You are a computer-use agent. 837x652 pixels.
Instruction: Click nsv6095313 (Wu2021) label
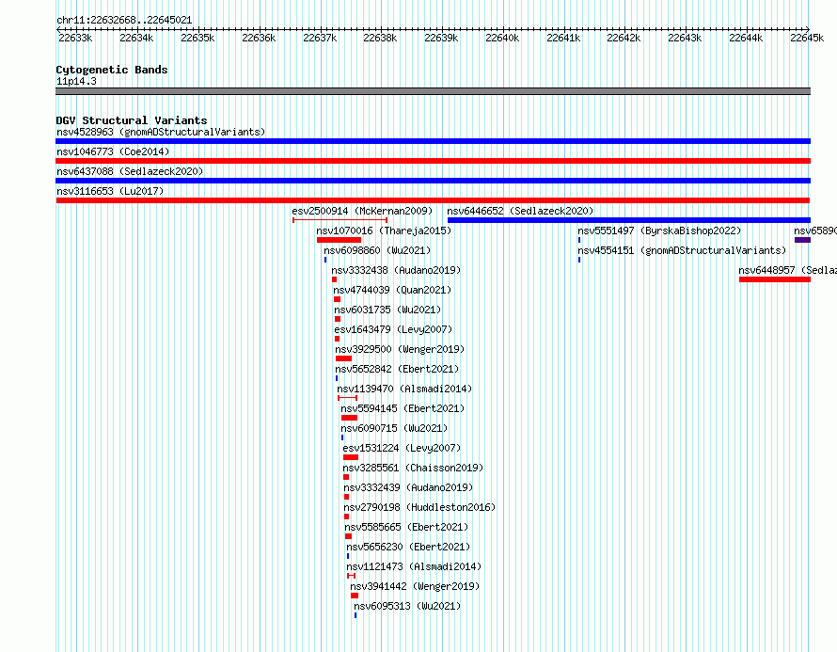(x=407, y=606)
